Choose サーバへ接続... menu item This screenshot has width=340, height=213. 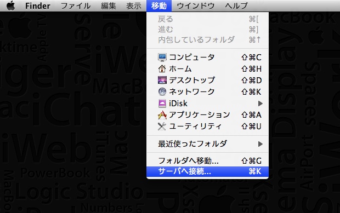207,171
